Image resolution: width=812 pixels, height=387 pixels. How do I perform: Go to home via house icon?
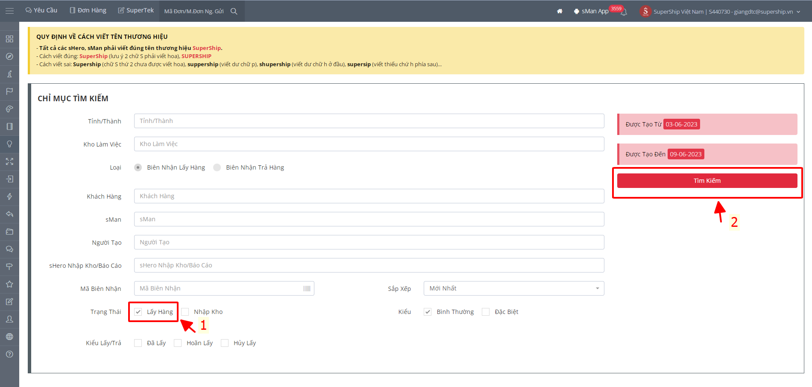pos(560,11)
